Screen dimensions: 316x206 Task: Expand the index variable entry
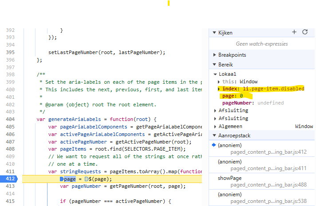coord(219,89)
